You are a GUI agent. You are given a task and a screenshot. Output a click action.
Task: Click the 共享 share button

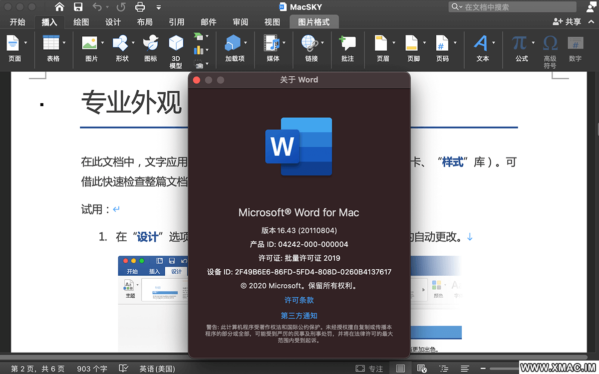[x=567, y=22]
